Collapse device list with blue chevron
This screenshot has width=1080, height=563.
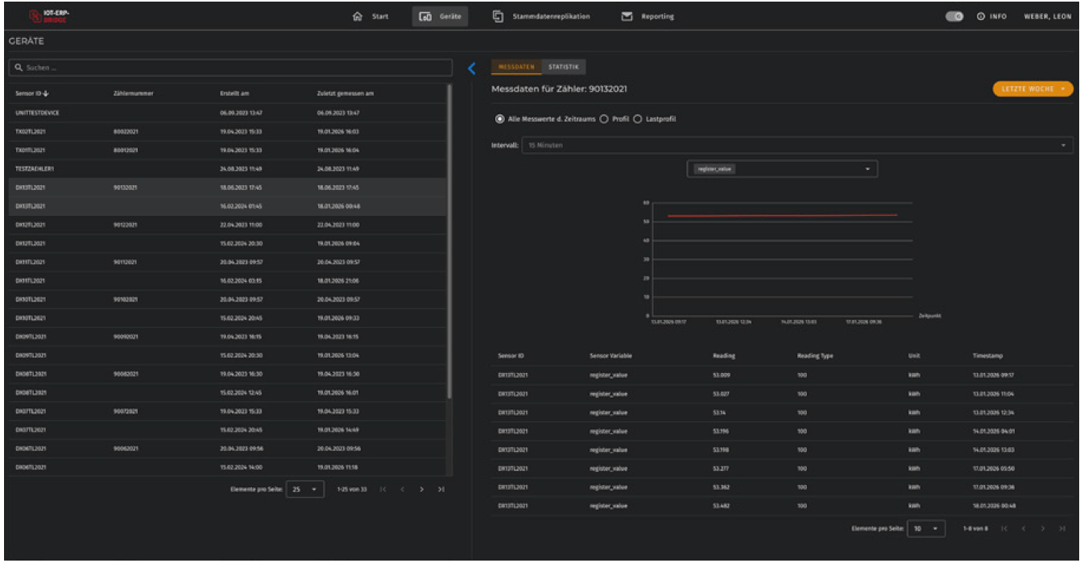pos(473,68)
